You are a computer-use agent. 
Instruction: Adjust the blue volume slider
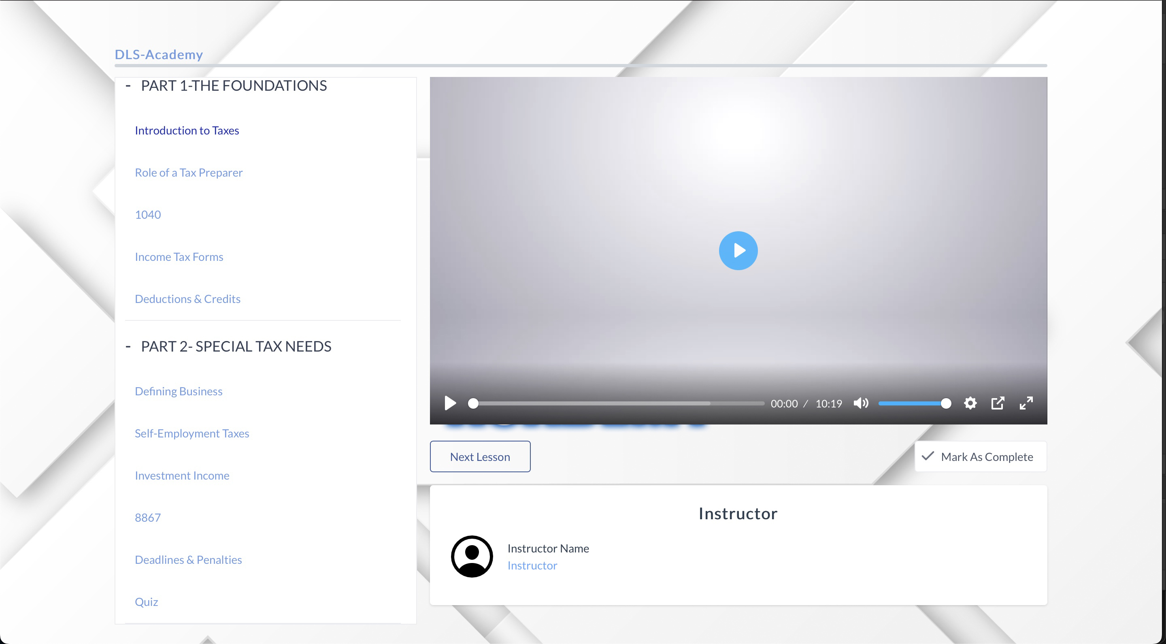pyautogui.click(x=912, y=403)
